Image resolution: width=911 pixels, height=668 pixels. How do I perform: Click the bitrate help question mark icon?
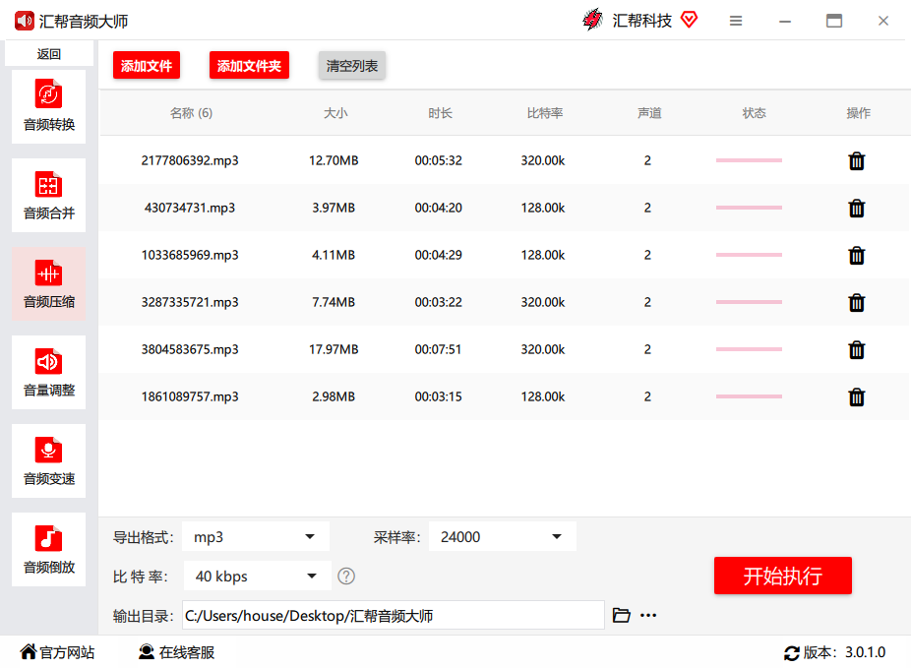click(x=346, y=577)
